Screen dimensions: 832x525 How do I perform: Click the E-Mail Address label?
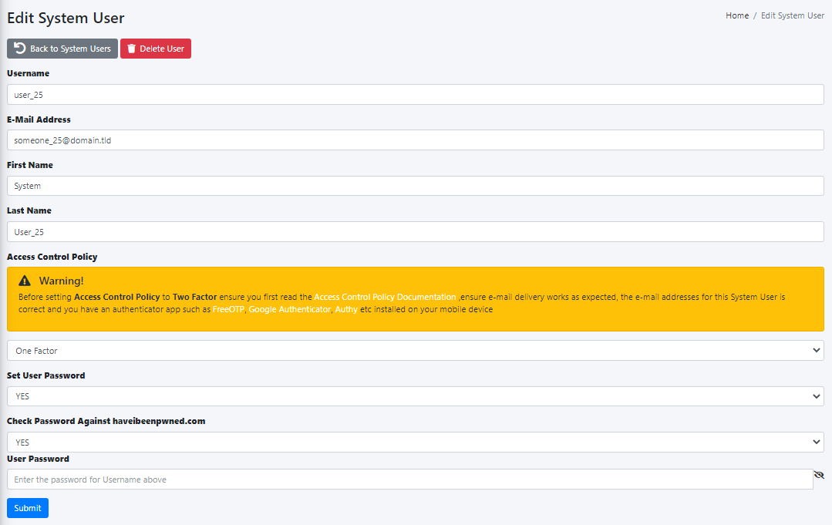tap(39, 119)
